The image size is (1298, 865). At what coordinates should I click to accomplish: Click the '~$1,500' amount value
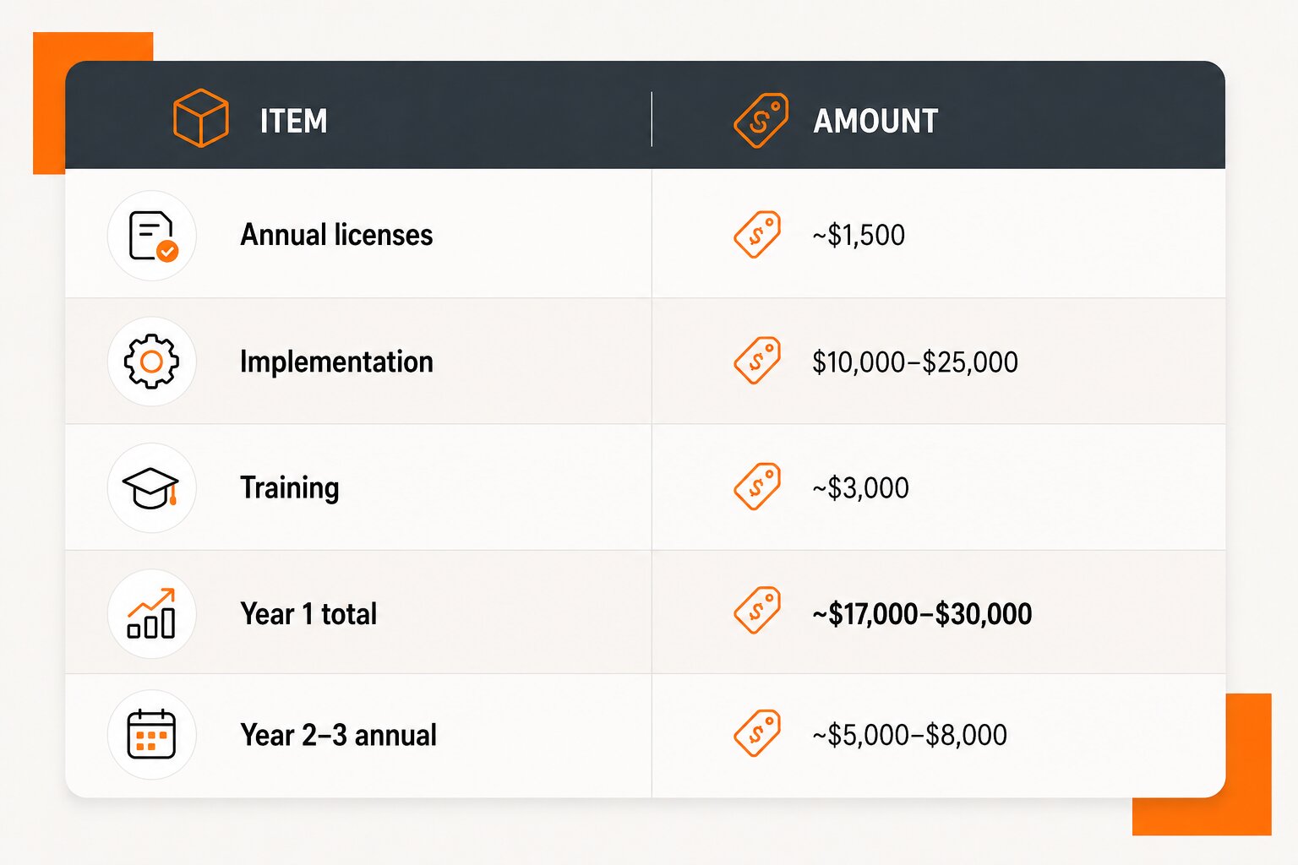(859, 235)
